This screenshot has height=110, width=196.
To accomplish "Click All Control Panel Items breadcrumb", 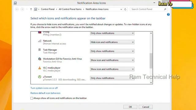I will click(70, 9).
